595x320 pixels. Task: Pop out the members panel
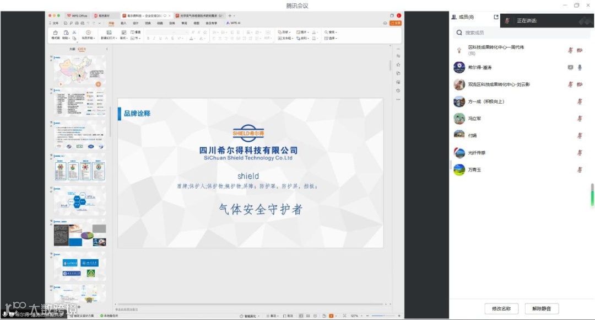point(496,17)
